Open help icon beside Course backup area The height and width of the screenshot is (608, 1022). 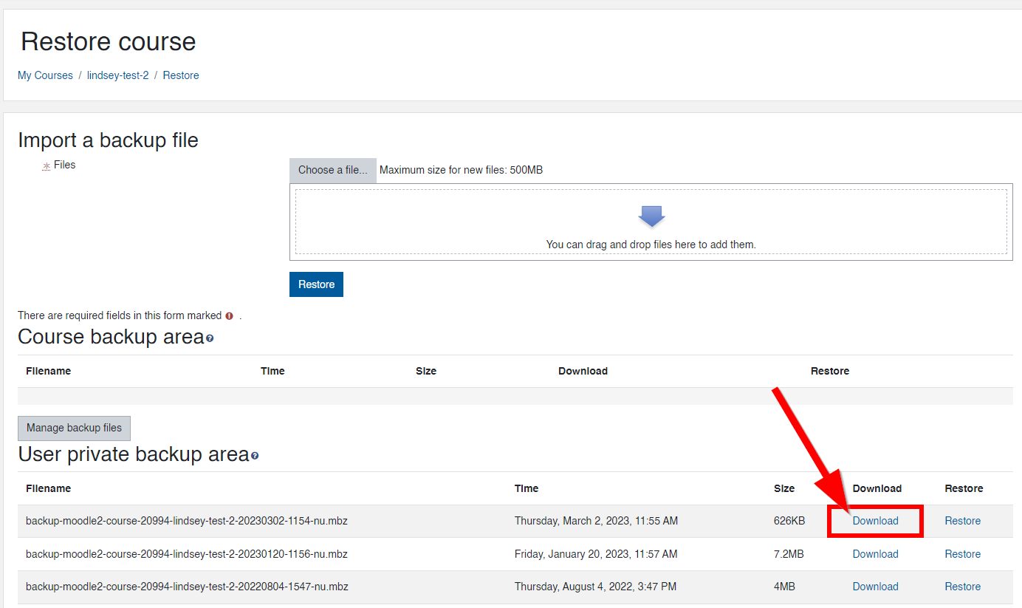point(210,338)
